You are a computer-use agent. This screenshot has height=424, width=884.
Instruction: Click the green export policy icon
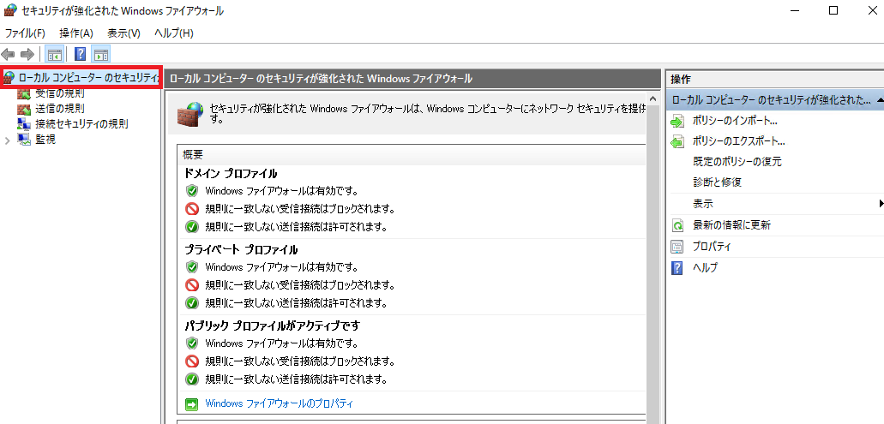(x=677, y=142)
